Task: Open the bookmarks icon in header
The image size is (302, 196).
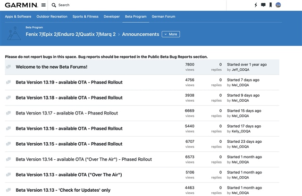Action: [270, 5]
